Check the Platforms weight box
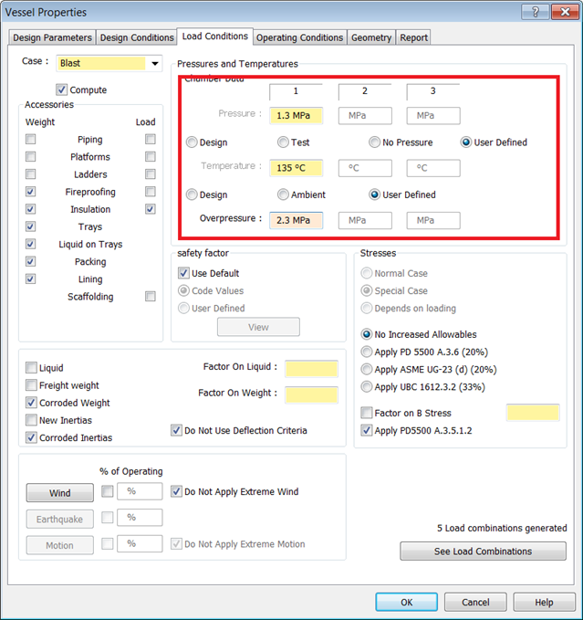The width and height of the screenshot is (583, 620). pyautogui.click(x=30, y=156)
